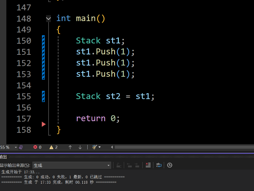This screenshot has width=254, height=191.
Task: Click output line '耗时 00.118 秒'
Action: click(59, 182)
